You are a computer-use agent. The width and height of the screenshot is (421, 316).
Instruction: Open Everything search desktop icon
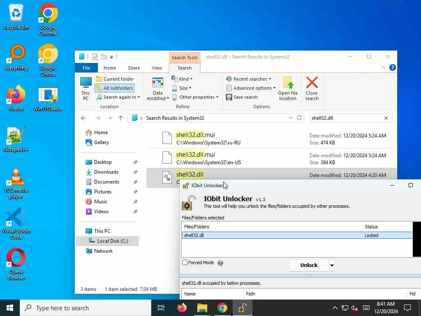(x=16, y=58)
